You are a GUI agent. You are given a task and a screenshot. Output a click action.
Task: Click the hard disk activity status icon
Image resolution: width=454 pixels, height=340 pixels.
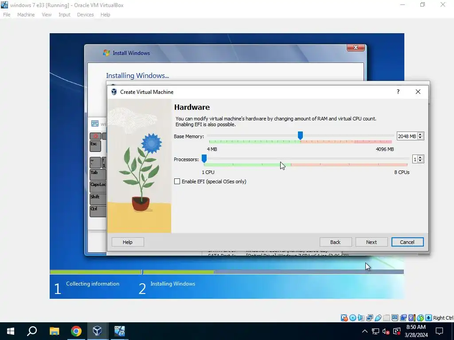[x=344, y=318]
